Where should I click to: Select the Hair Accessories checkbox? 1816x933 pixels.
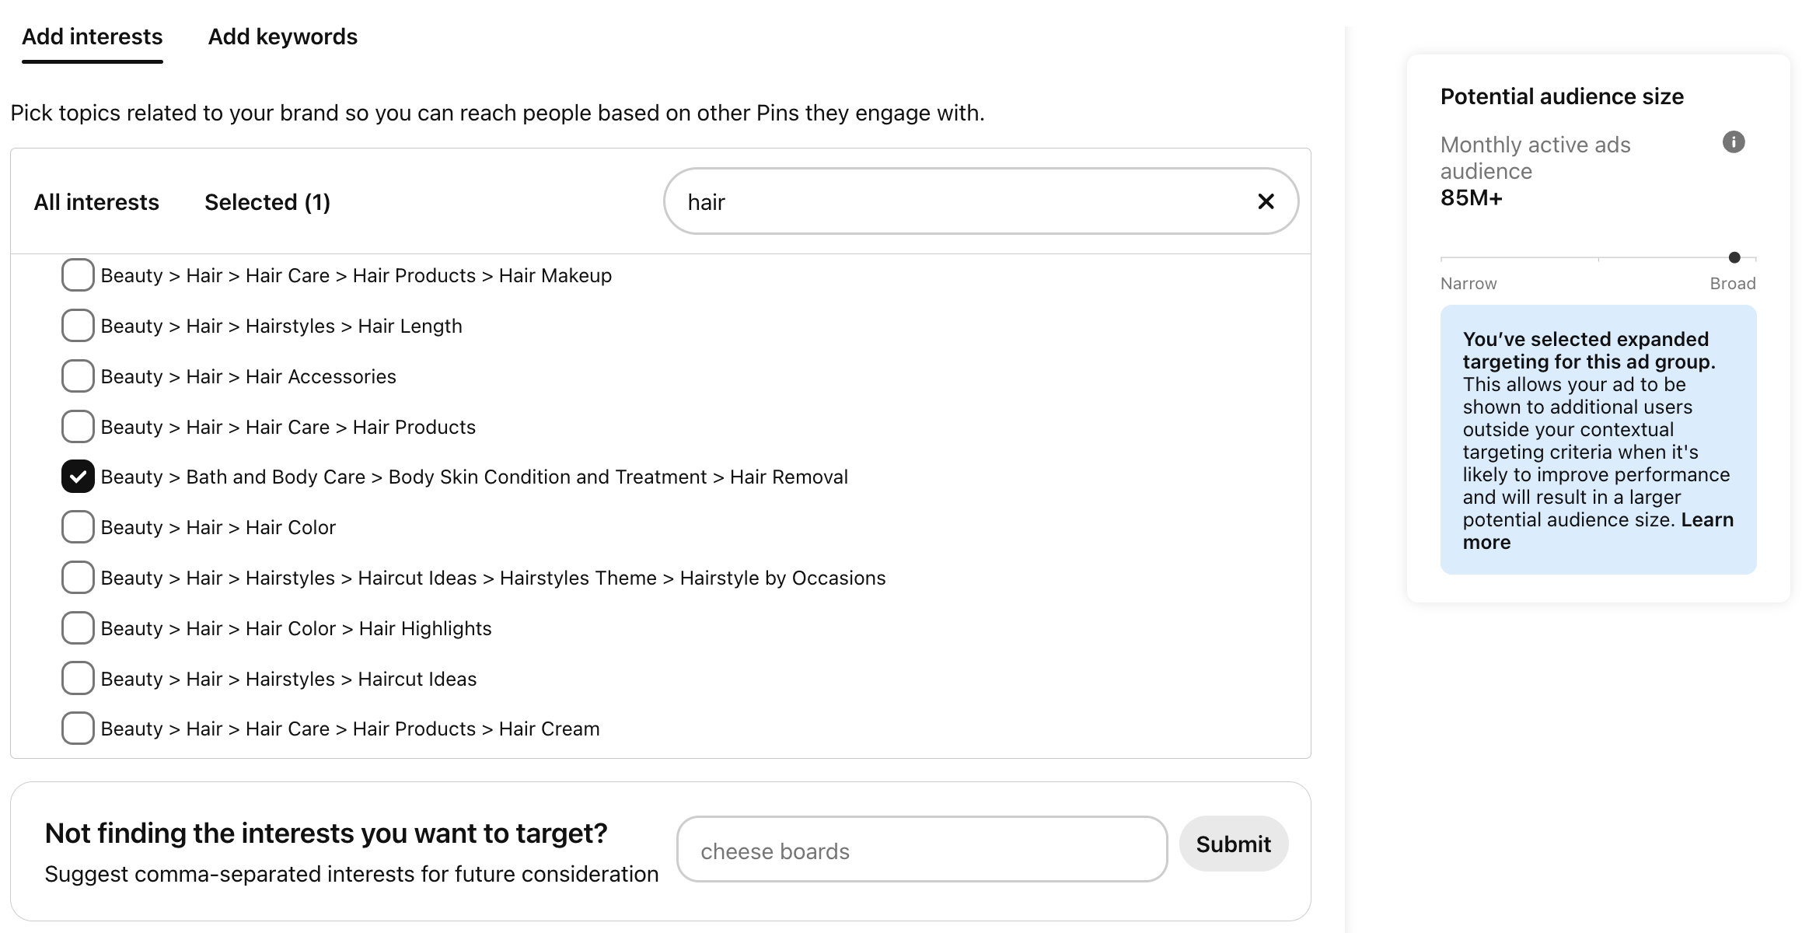click(78, 376)
